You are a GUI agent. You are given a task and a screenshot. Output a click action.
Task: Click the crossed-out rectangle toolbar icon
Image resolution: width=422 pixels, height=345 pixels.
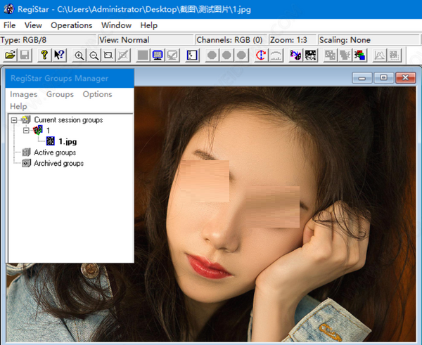pyautogui.click(x=123, y=56)
